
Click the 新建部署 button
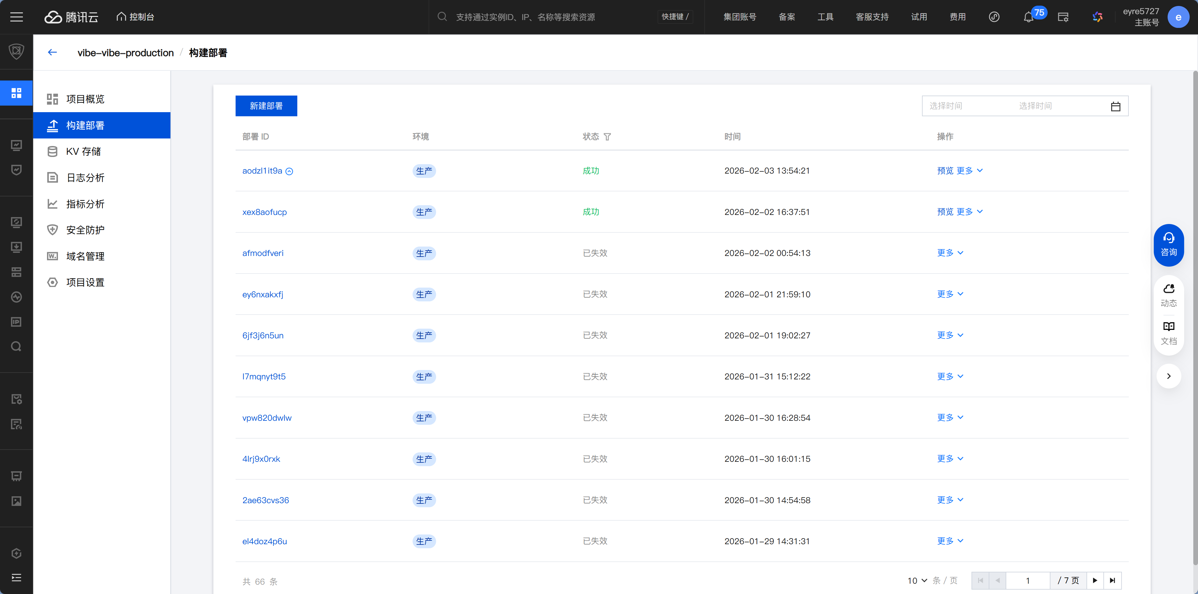(x=266, y=106)
